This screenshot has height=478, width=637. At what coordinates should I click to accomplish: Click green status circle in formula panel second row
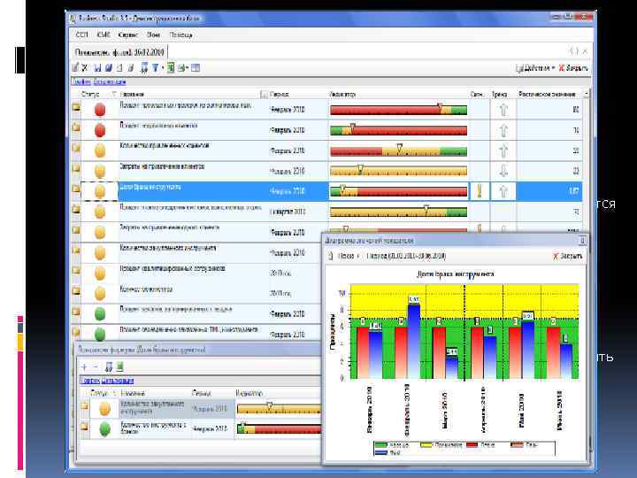[x=104, y=429]
